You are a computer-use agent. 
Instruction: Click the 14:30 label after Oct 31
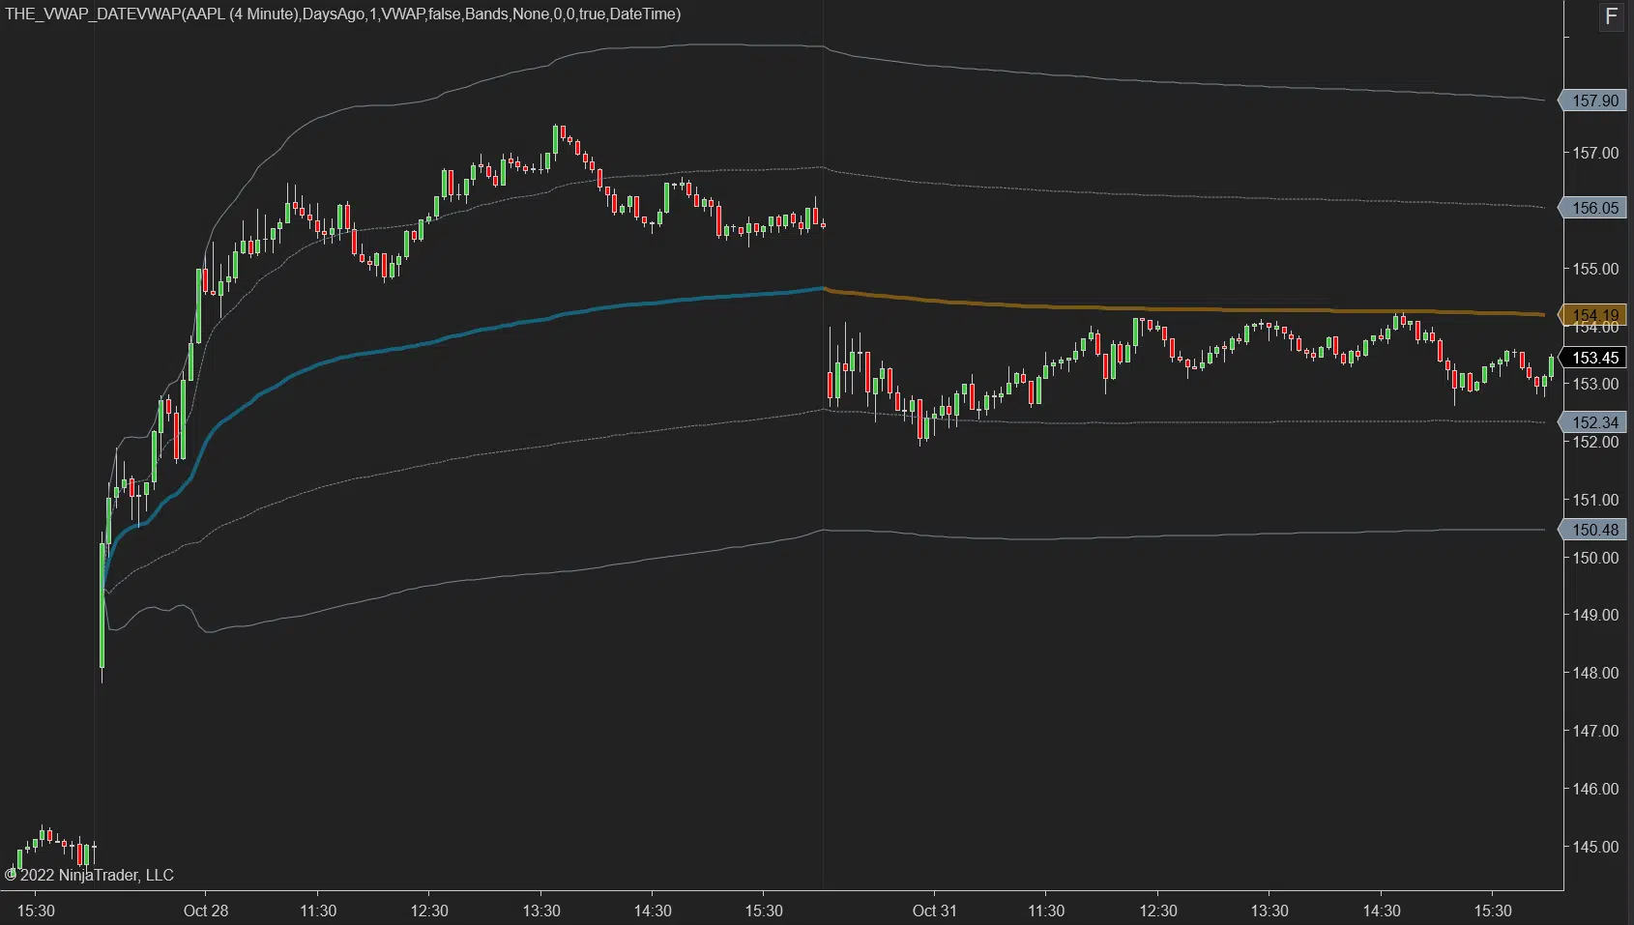(x=1382, y=911)
